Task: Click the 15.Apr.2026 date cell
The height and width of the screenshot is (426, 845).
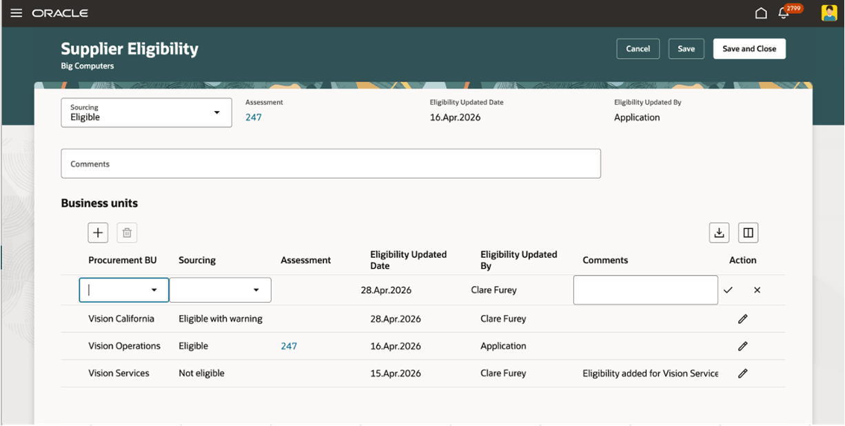Action: coord(396,373)
